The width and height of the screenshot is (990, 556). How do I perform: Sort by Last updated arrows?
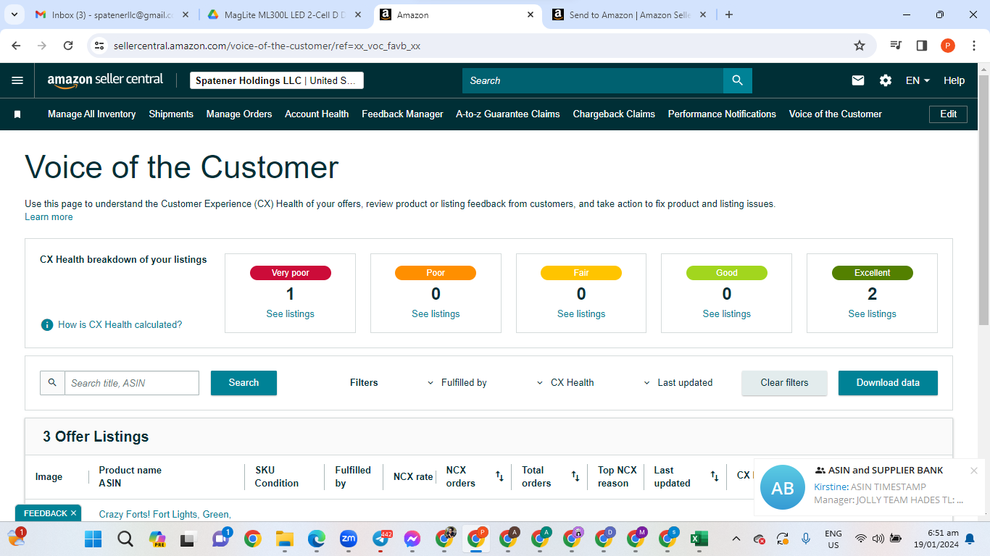715,476
